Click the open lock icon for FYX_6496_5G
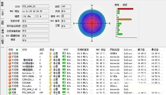This screenshot has height=95, width=166. pos(50,93)
